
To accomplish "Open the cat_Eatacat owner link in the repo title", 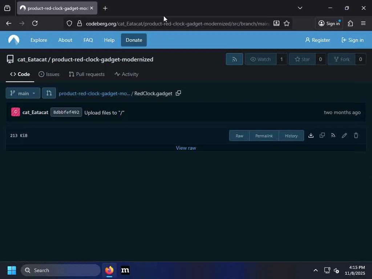I will [x=32, y=59].
